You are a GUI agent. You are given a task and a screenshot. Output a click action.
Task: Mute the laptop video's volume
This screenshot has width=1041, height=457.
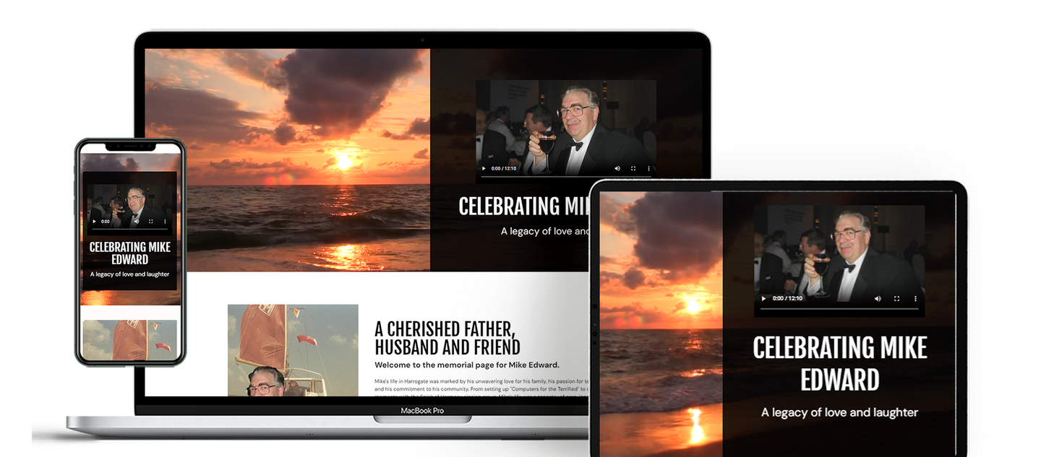617,168
